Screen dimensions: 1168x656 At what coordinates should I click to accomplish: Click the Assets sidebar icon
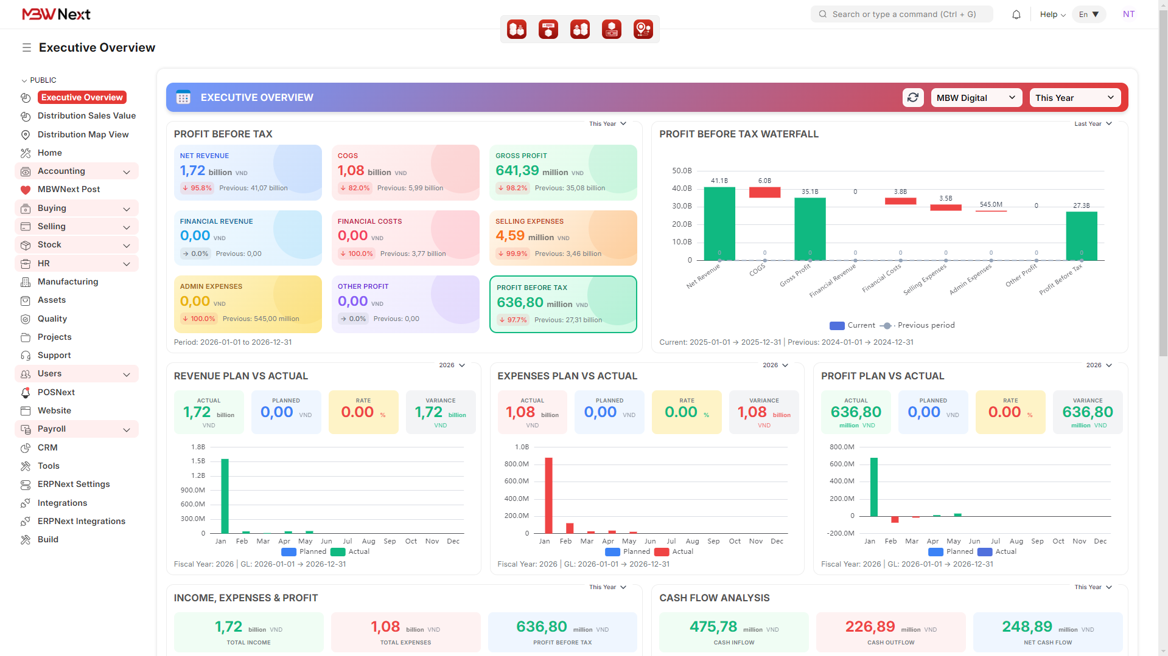(x=26, y=300)
